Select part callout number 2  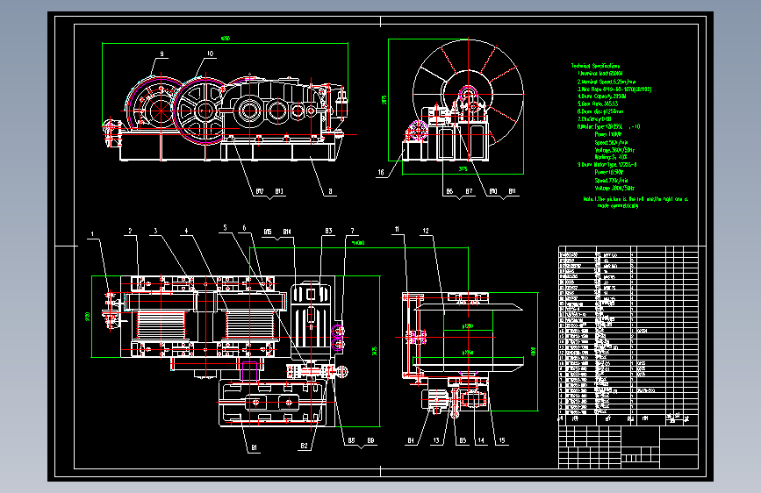click(130, 231)
